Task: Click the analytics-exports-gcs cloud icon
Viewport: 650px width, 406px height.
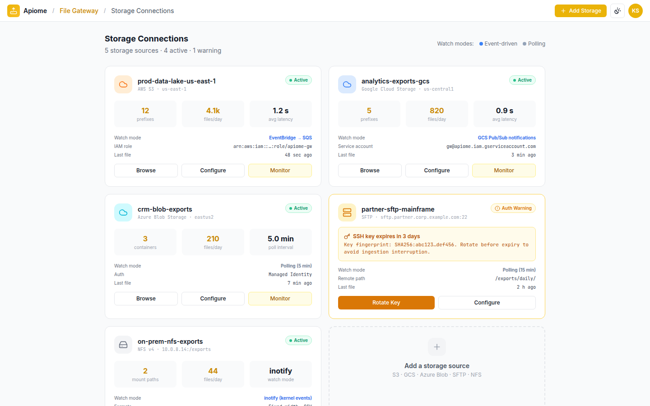Action: coord(347,84)
